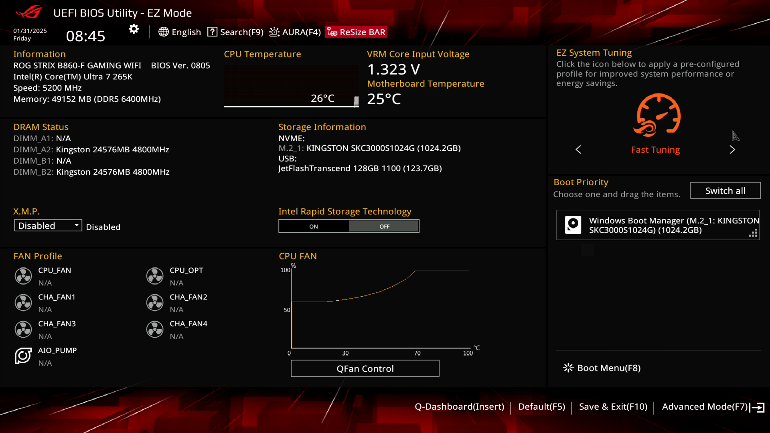Click ROG STRIX B860-F GAMING WIFI text
Screen dimensions: 770x433
click(77, 65)
